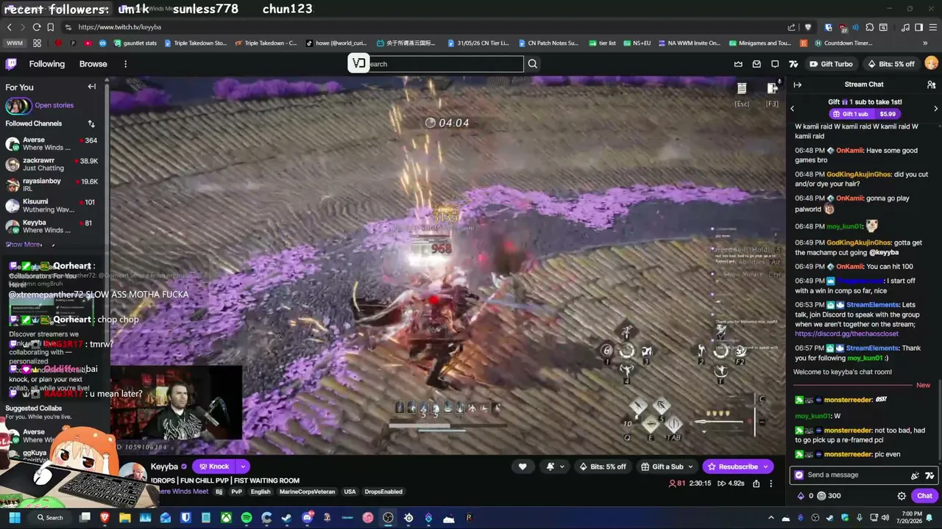942x529 pixels.
Task: Go to the next gift leaderboard entry
Action: click(x=935, y=109)
